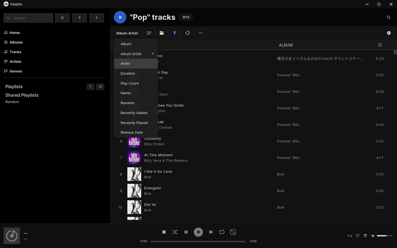
Task: Click the refresh icon in toolbar
Action: (187, 33)
